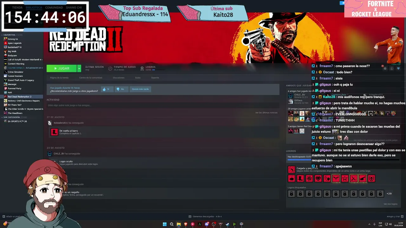The width and height of the screenshot is (406, 228).
Task: Open The Elder Scrolls V: Skyrim entry
Action: (x=22, y=109)
